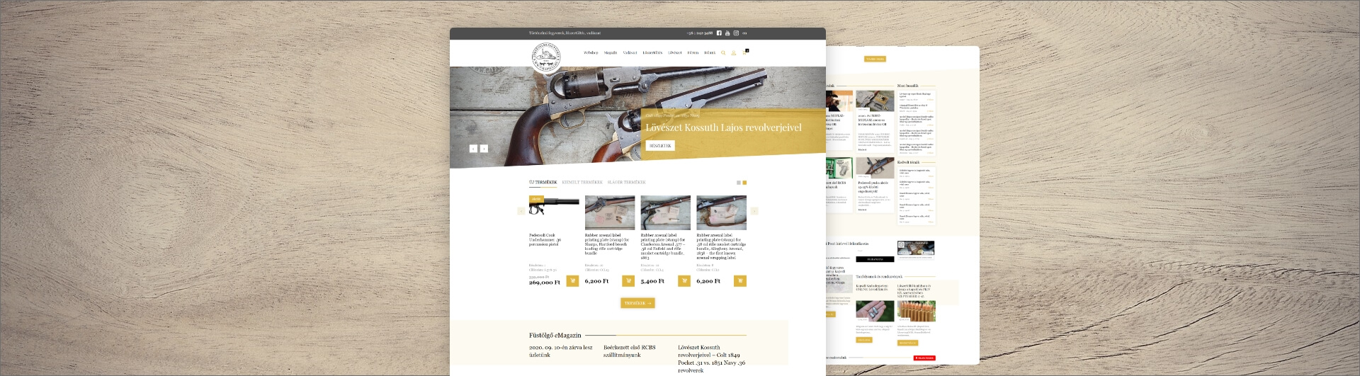Select the gray carousel page indicator
The height and width of the screenshot is (376, 1360).
pyautogui.click(x=739, y=183)
